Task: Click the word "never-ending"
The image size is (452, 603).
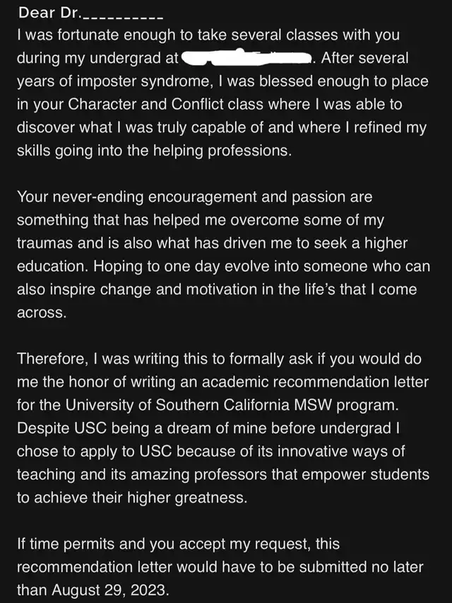Action: click(x=98, y=197)
